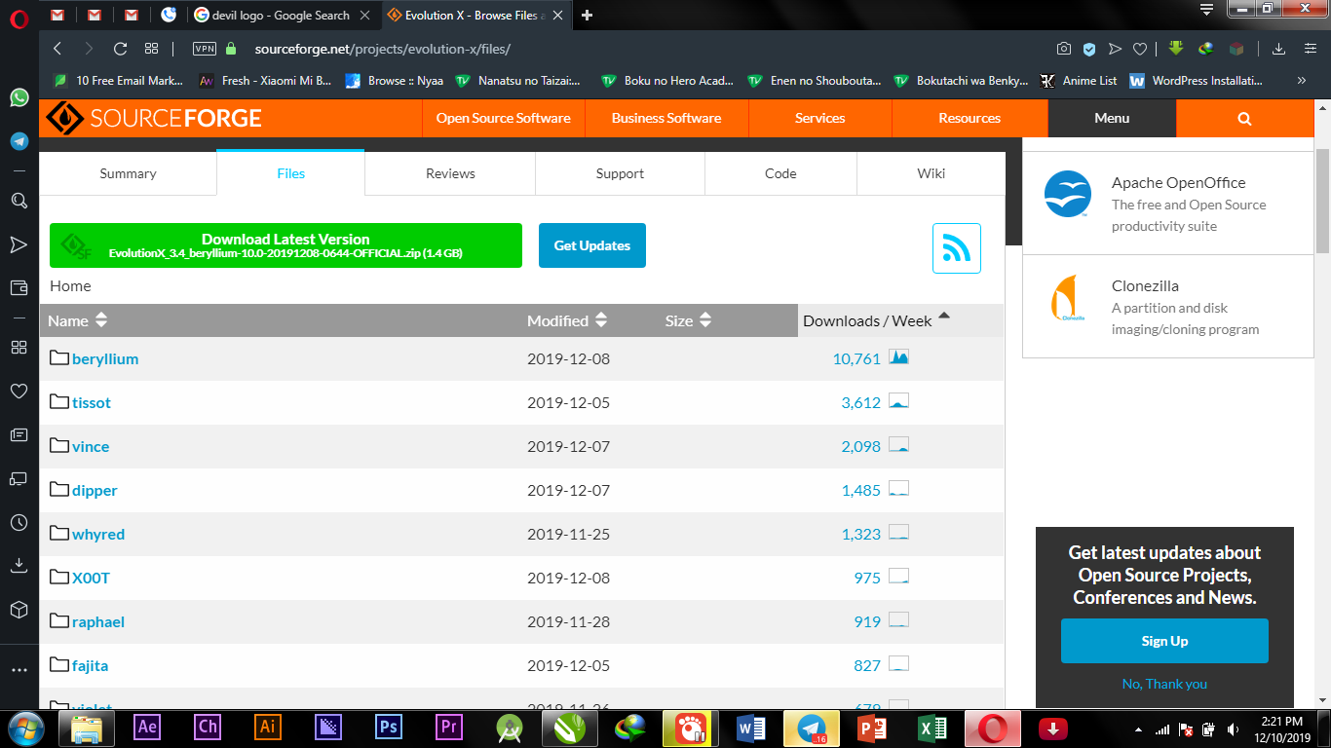
Task: Show hidden system tray icons
Action: pos(1139,729)
